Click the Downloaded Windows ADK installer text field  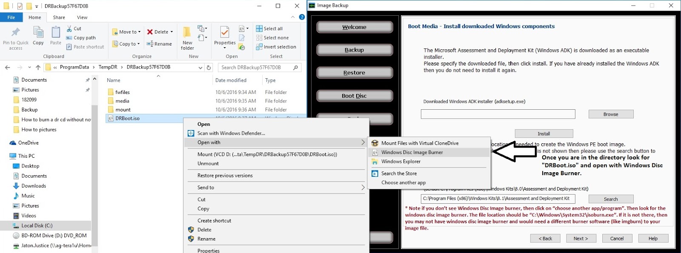pyautogui.click(x=498, y=114)
